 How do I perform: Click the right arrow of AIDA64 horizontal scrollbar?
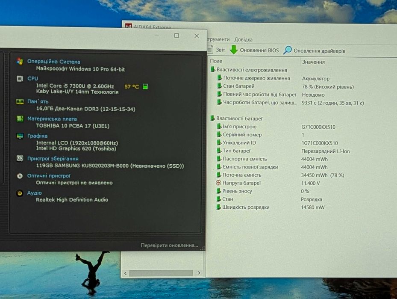tap(199, 273)
